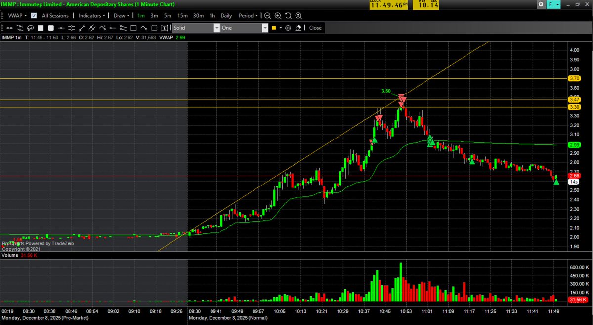This screenshot has height=325, width=593.
Task: Switch to the 30m timeframe
Action: point(198,15)
